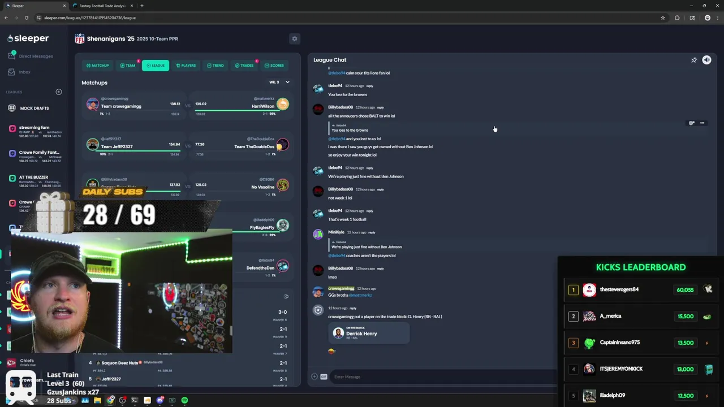Reply to tlebo94's 'That's week 1 football'
724x407 pixels.
pos(369,211)
